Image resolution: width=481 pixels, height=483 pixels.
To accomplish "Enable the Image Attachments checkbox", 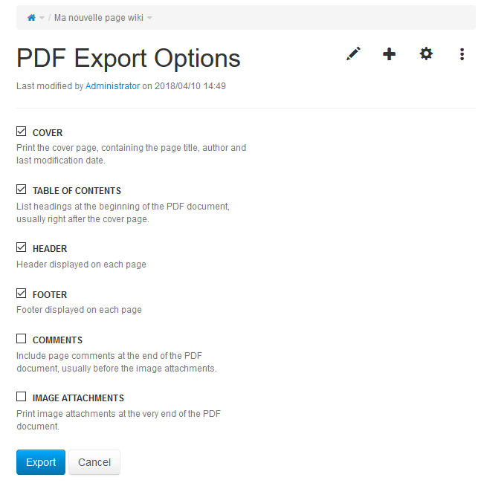I will pyautogui.click(x=22, y=397).
